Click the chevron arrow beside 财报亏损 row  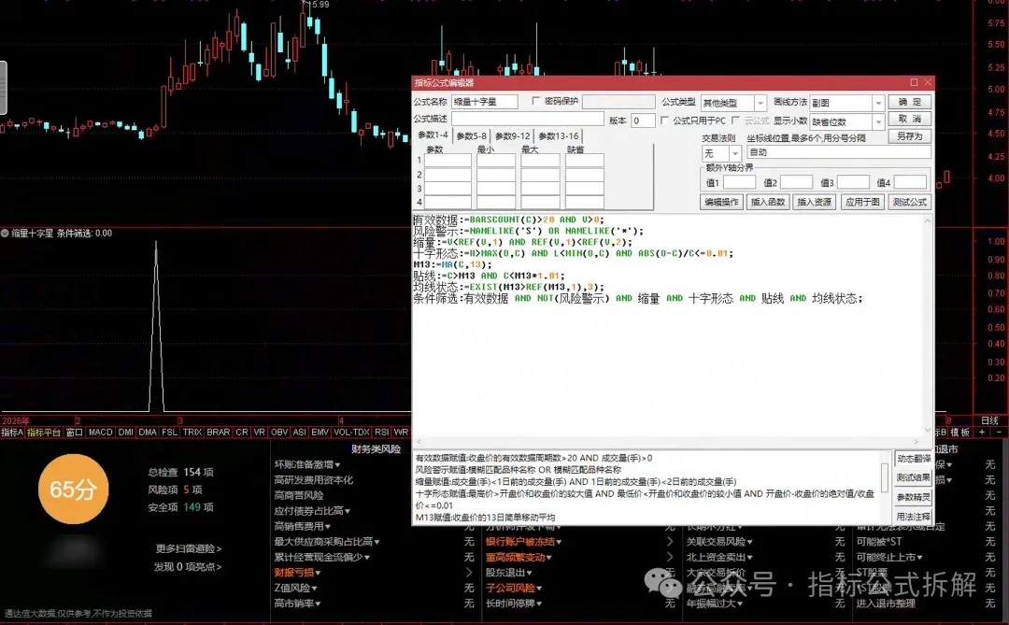click(468, 573)
